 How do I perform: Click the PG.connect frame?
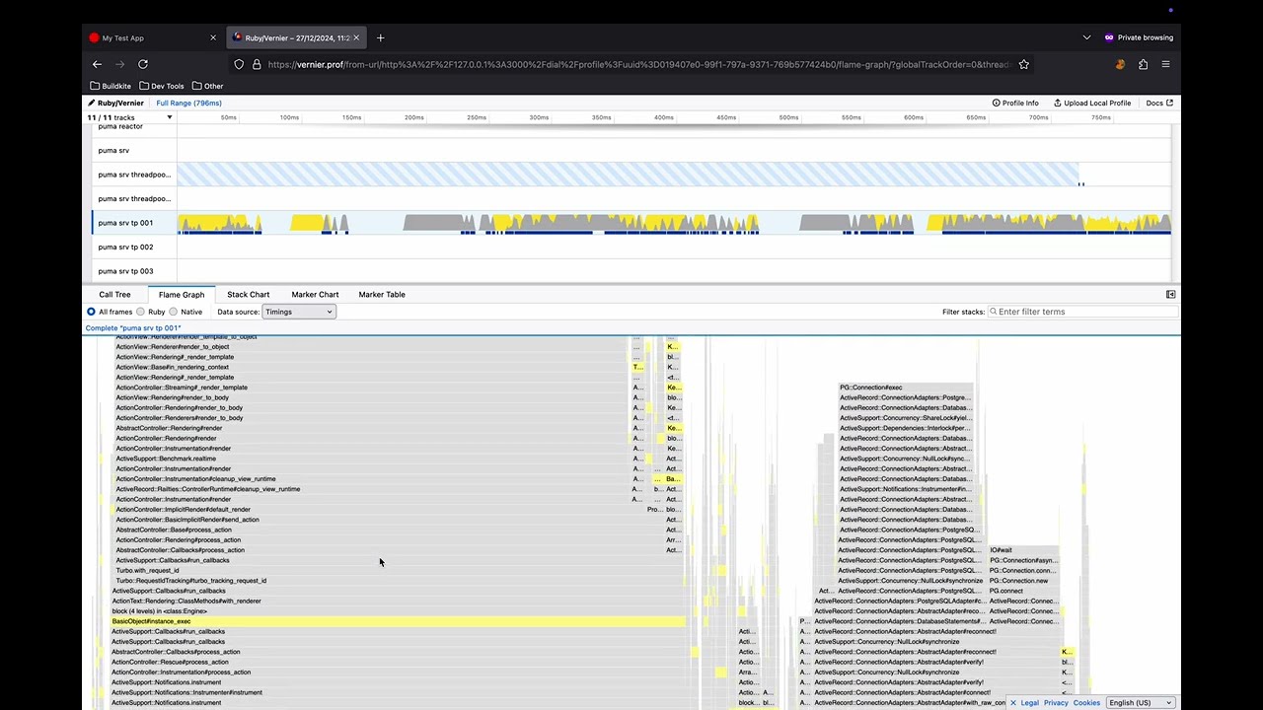pyautogui.click(x=1023, y=591)
